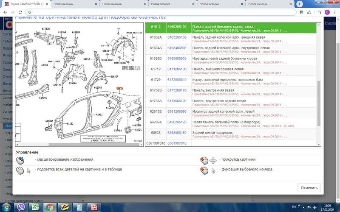The width and height of the screenshot is (340, 212).
Task: Open the Chrome profile avatar
Action: tap(326, 12)
